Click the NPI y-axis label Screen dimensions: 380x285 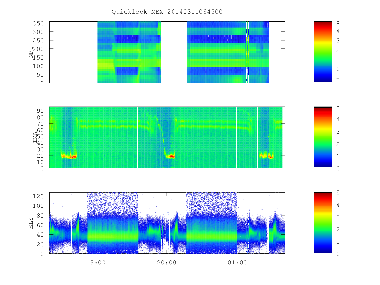[x=31, y=52]
